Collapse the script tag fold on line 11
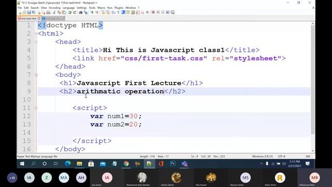This screenshot has height=187, width=332. pos(36,108)
